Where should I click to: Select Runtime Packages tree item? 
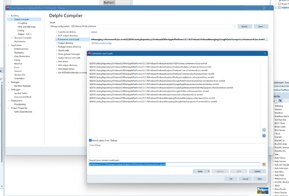pos(23,86)
